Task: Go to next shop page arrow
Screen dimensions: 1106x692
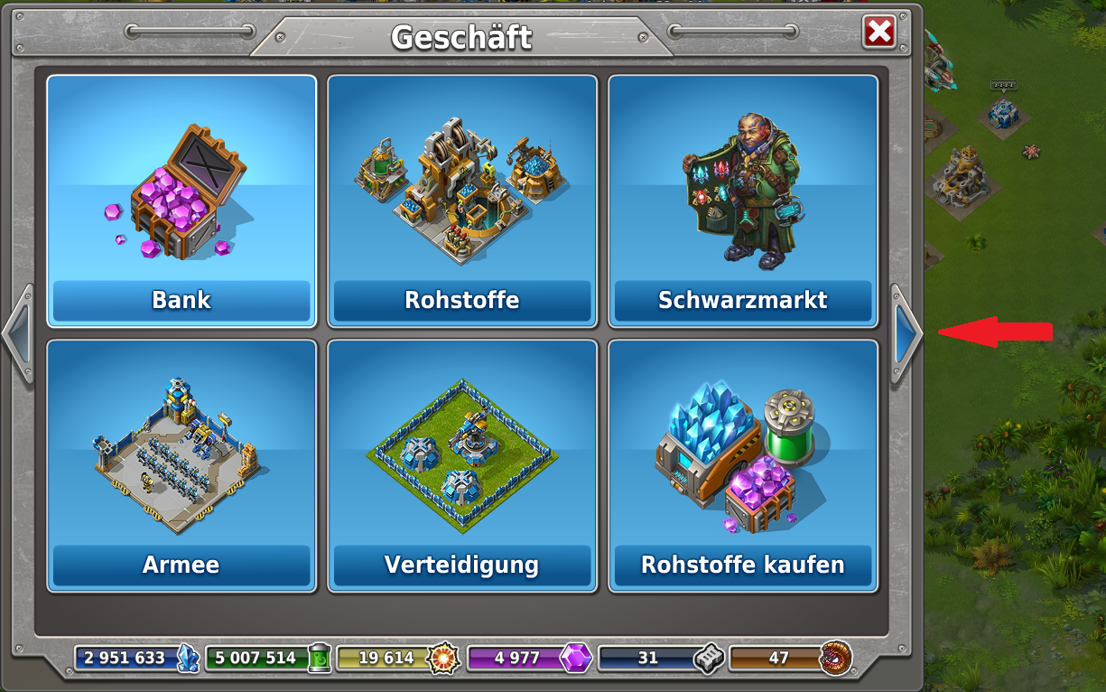Action: point(906,334)
